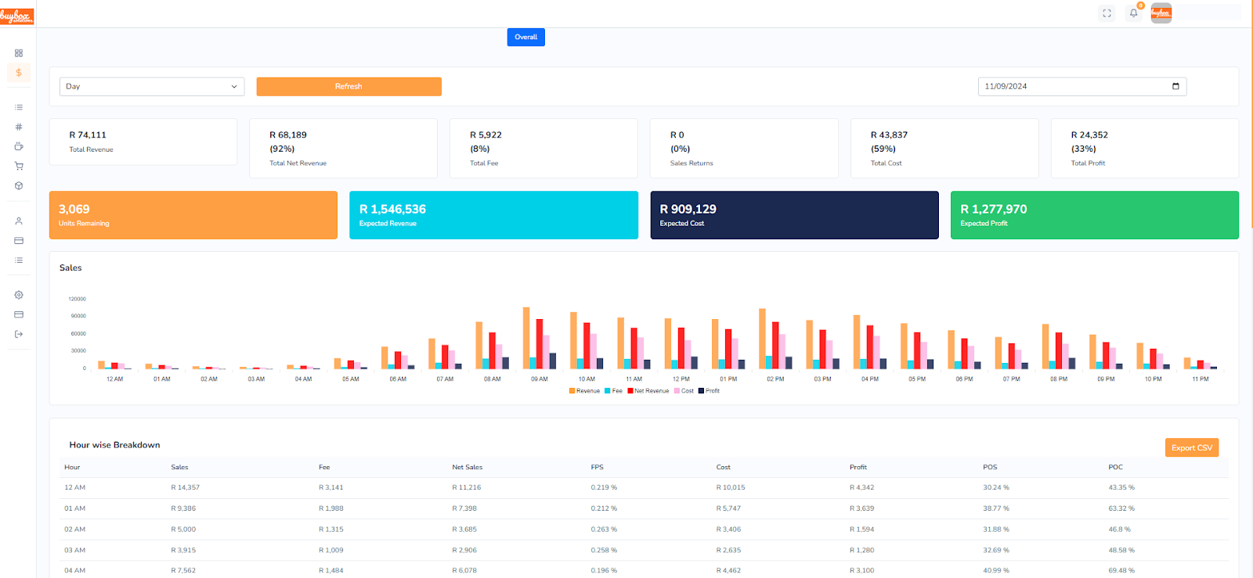The width and height of the screenshot is (1253, 578).
Task: Open the hash symbol sidebar icon
Action: (x=19, y=127)
